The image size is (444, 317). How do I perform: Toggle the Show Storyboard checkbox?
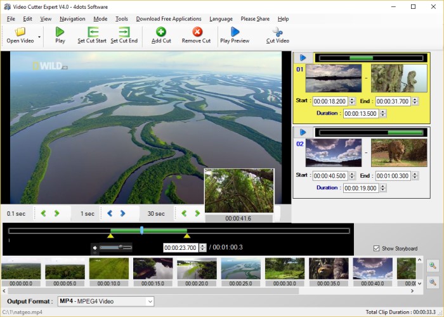(x=377, y=249)
